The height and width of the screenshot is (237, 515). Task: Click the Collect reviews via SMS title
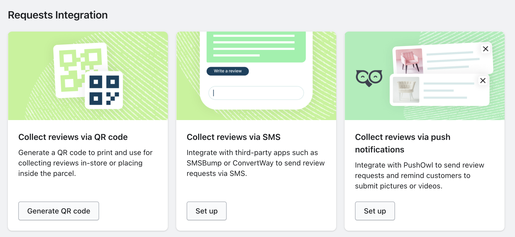pos(233,137)
